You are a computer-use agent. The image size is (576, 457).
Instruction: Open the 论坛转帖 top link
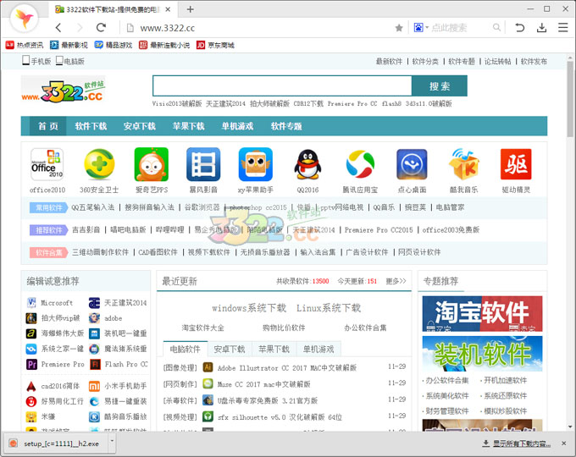tap(497, 61)
